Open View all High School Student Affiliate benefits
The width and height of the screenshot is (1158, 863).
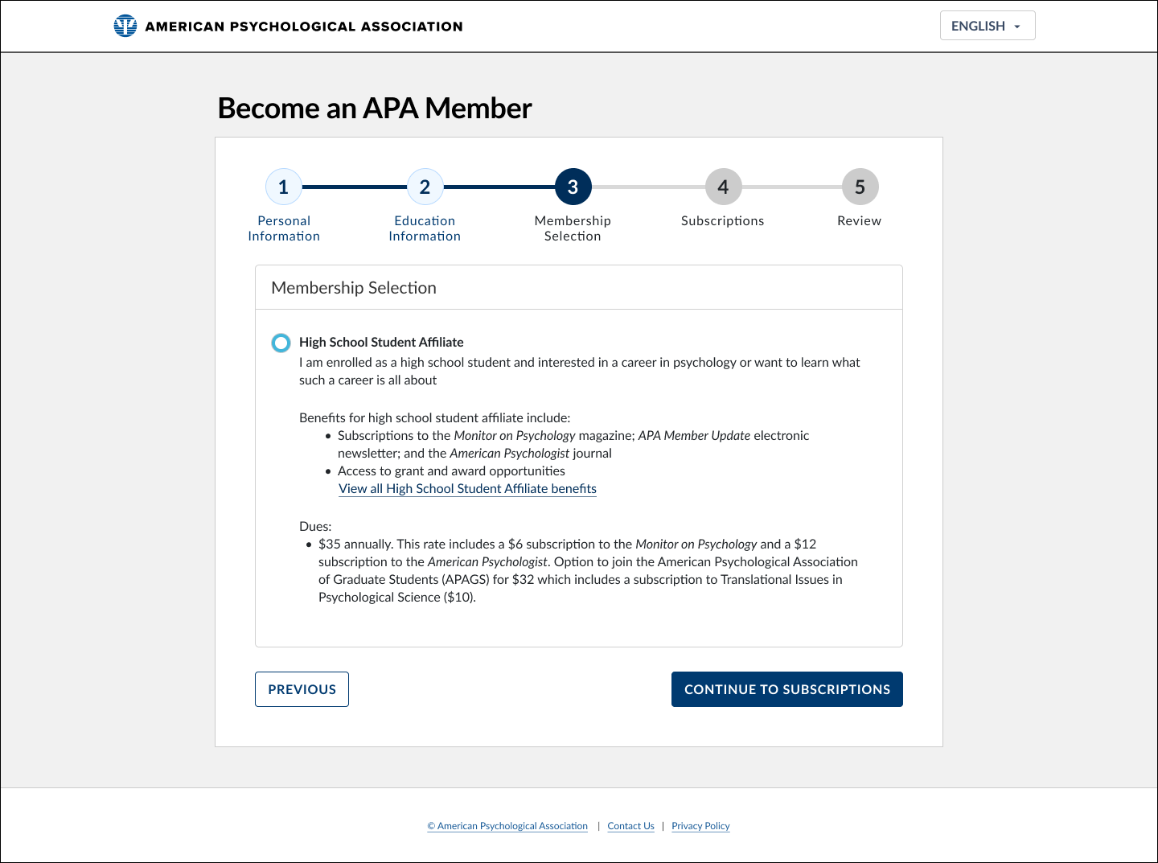click(x=467, y=488)
